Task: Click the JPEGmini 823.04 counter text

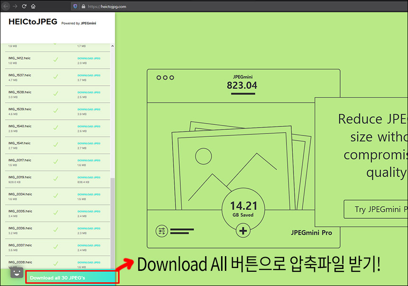Action: (242, 82)
